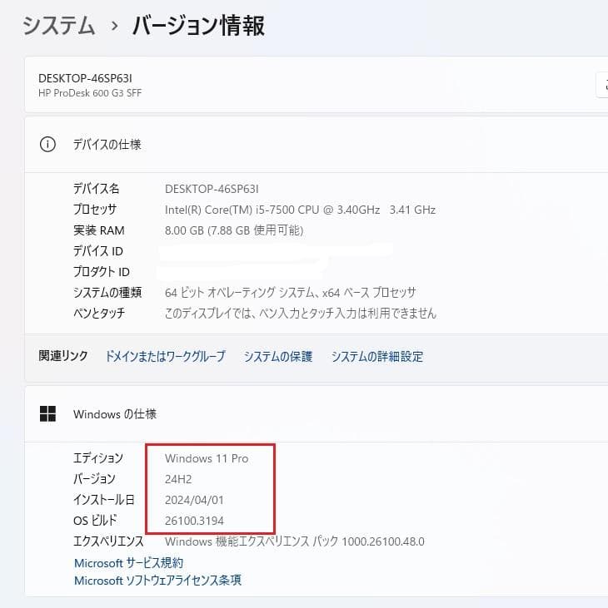Image resolution: width=608 pixels, height=608 pixels.
Task: Open the システムの詳細設定 link
Action: [377, 356]
